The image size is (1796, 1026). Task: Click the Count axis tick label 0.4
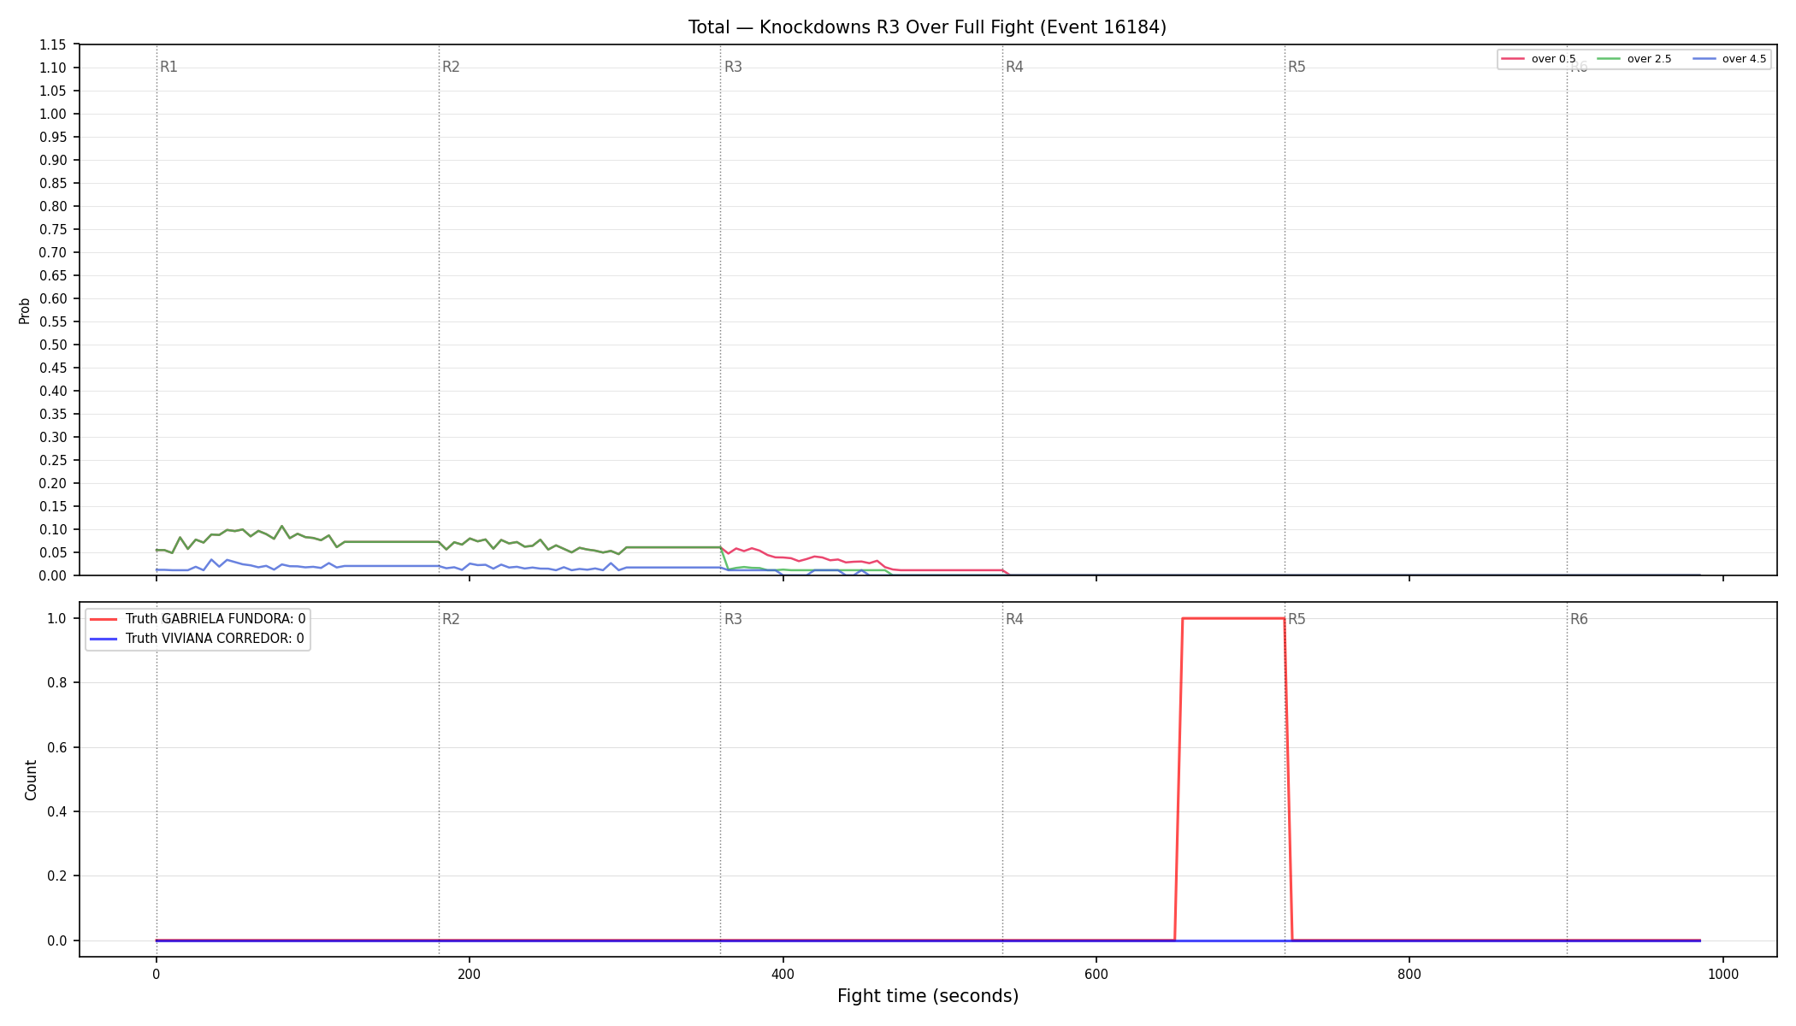coord(57,812)
